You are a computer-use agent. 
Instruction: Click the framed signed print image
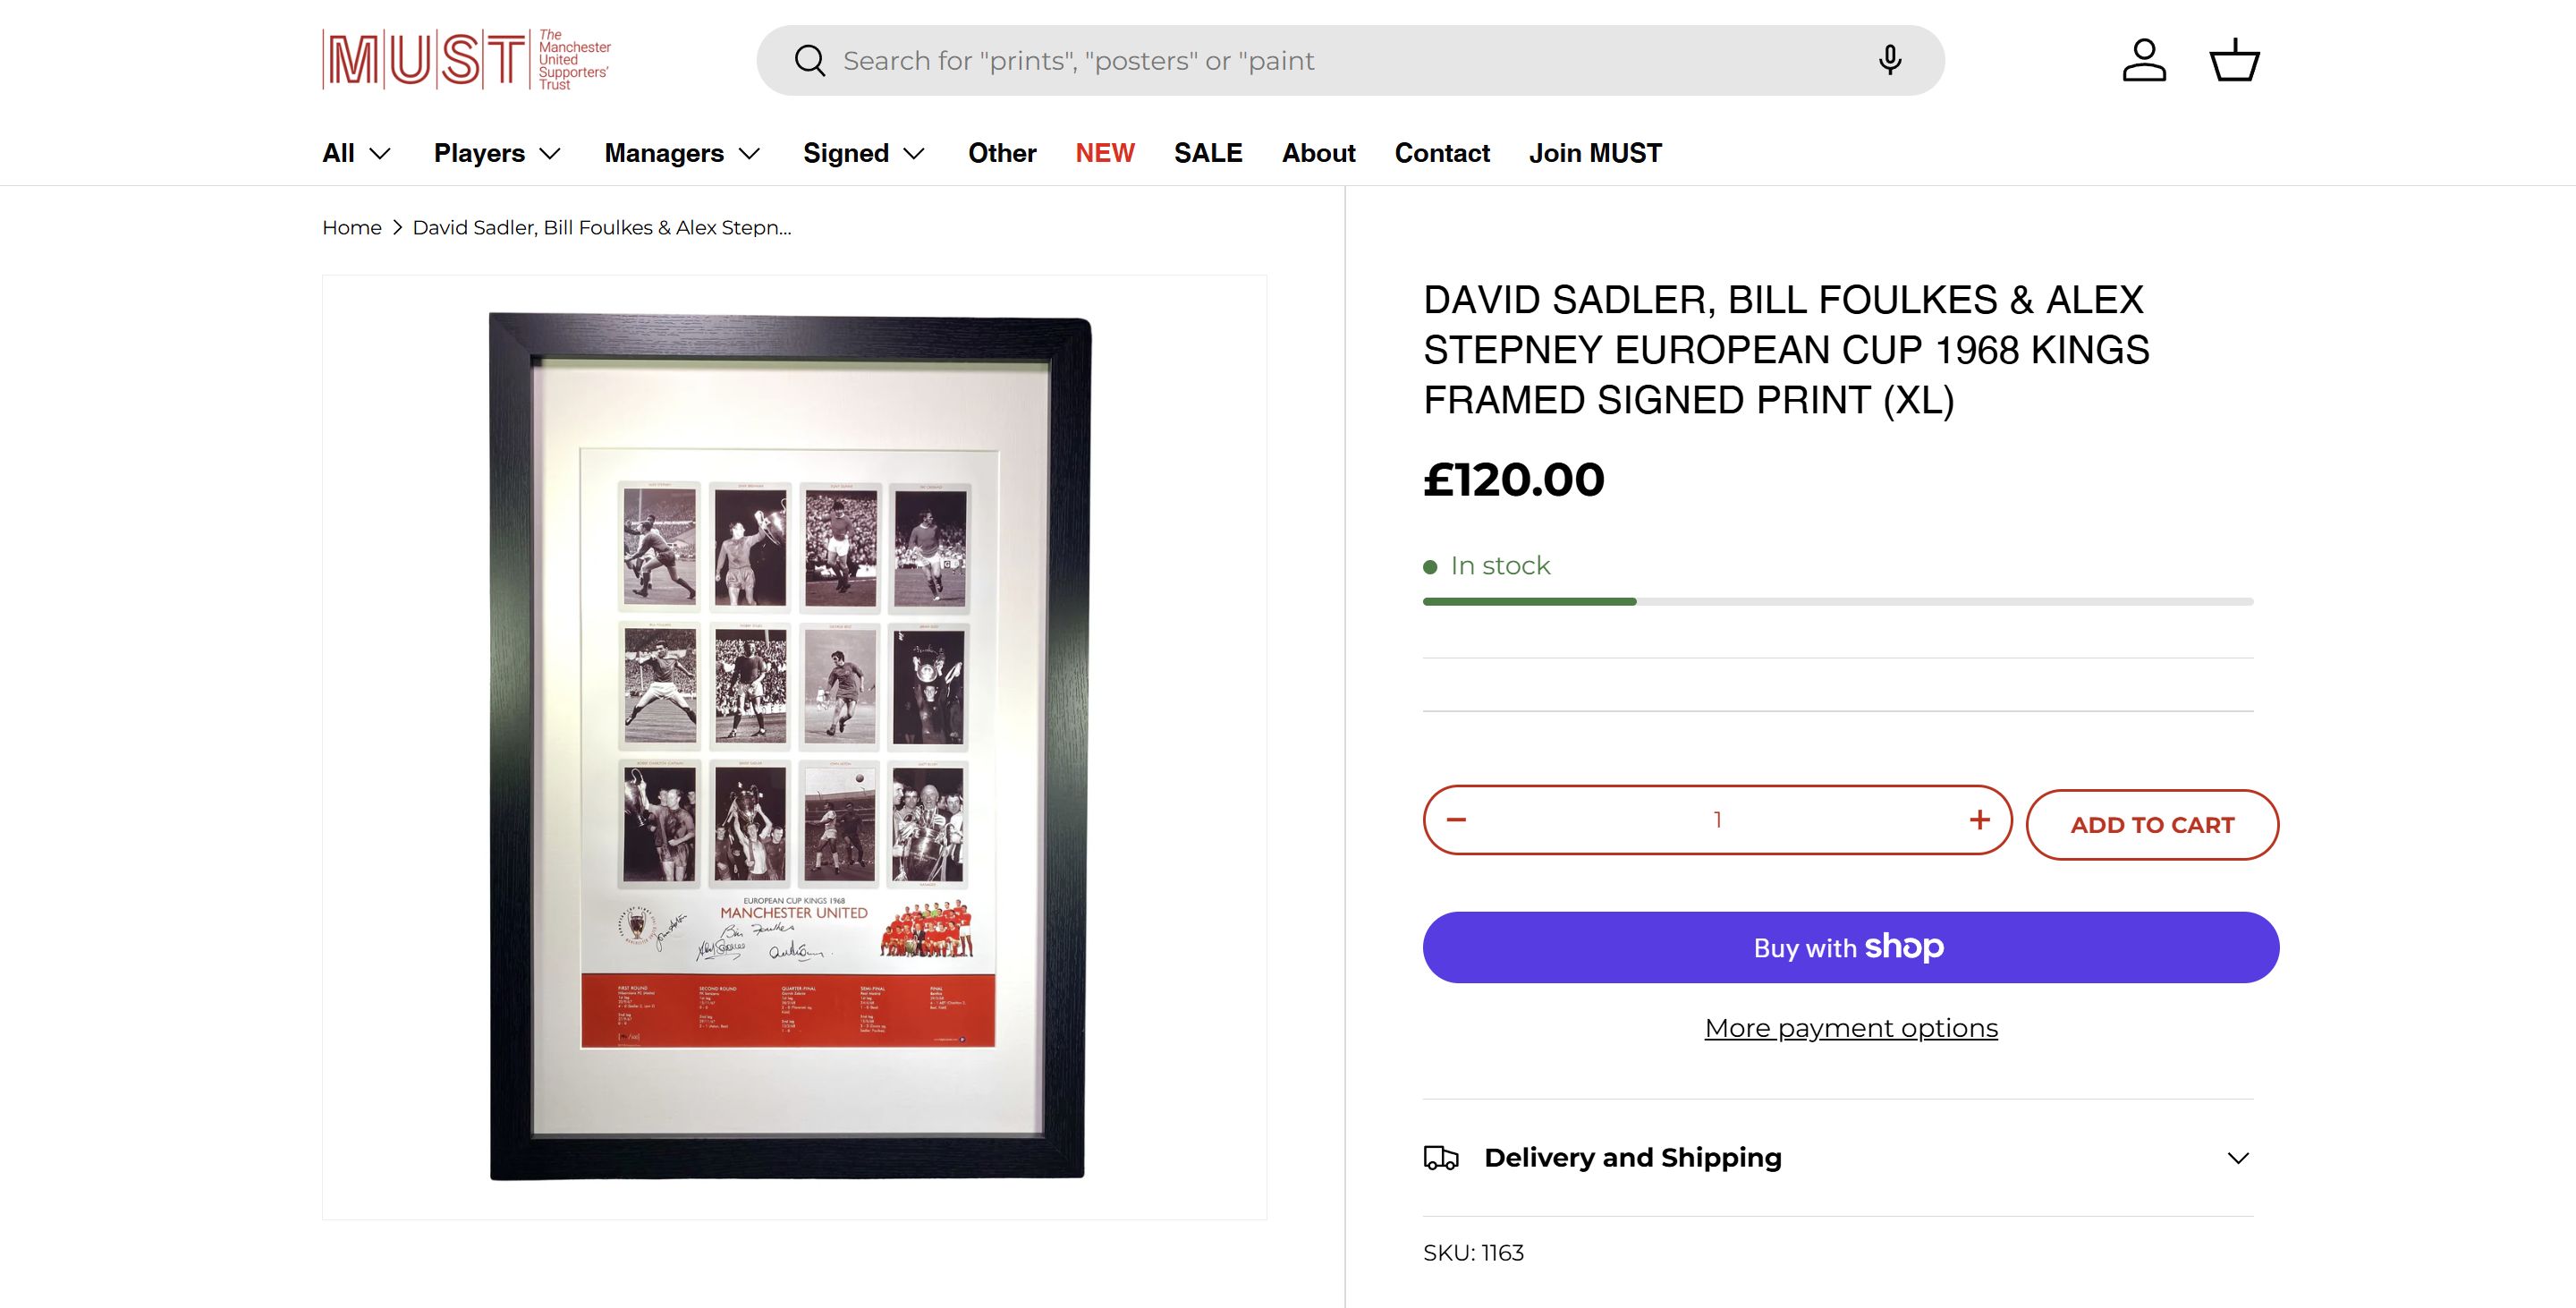tap(790, 746)
